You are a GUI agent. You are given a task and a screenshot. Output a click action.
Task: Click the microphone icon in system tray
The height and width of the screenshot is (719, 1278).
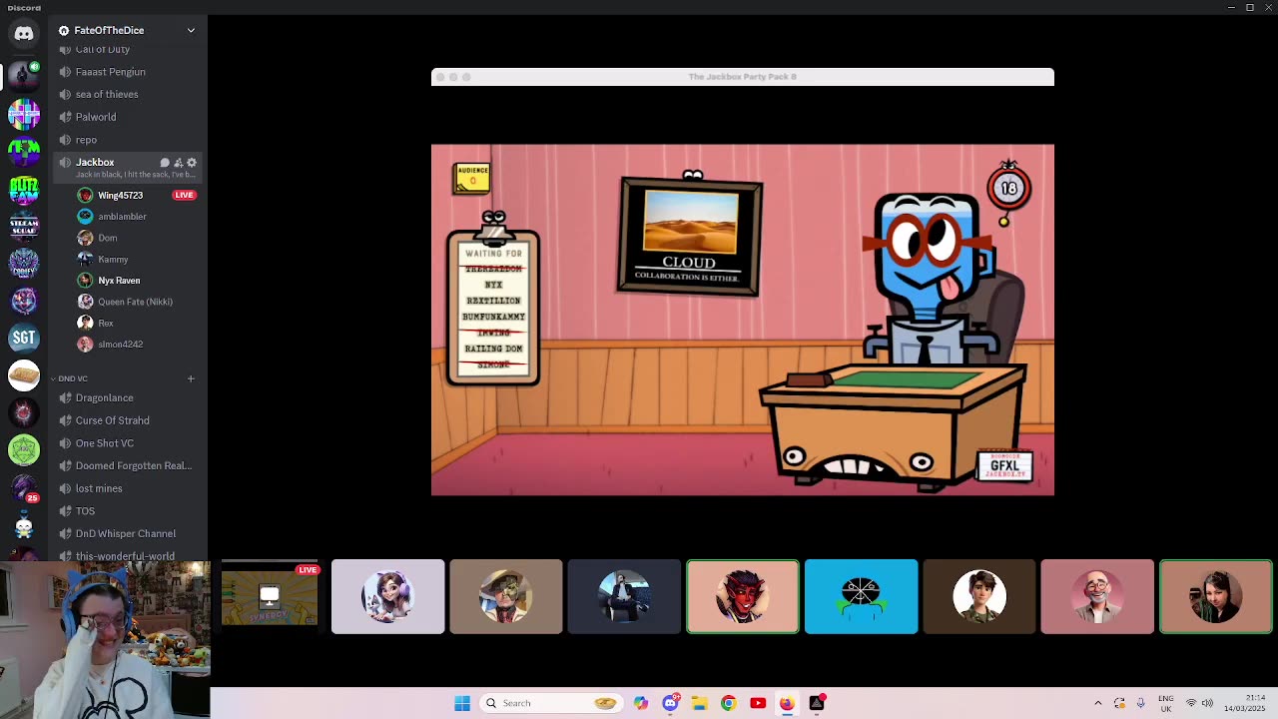(x=1141, y=703)
